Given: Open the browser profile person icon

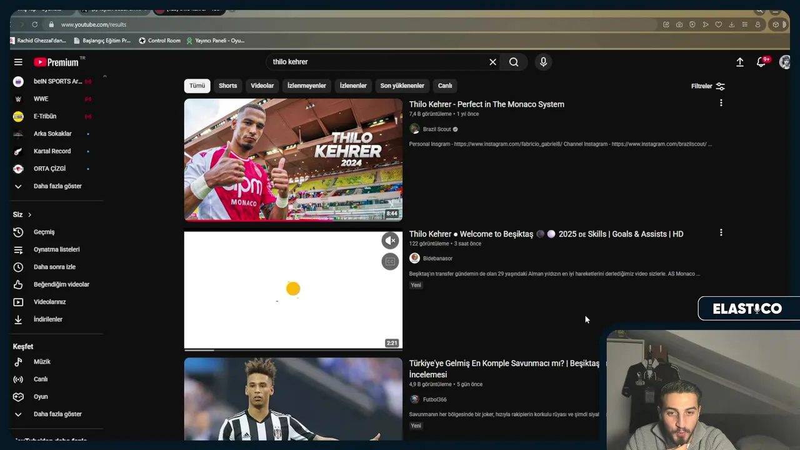Looking at the screenshot, I should (x=758, y=24).
